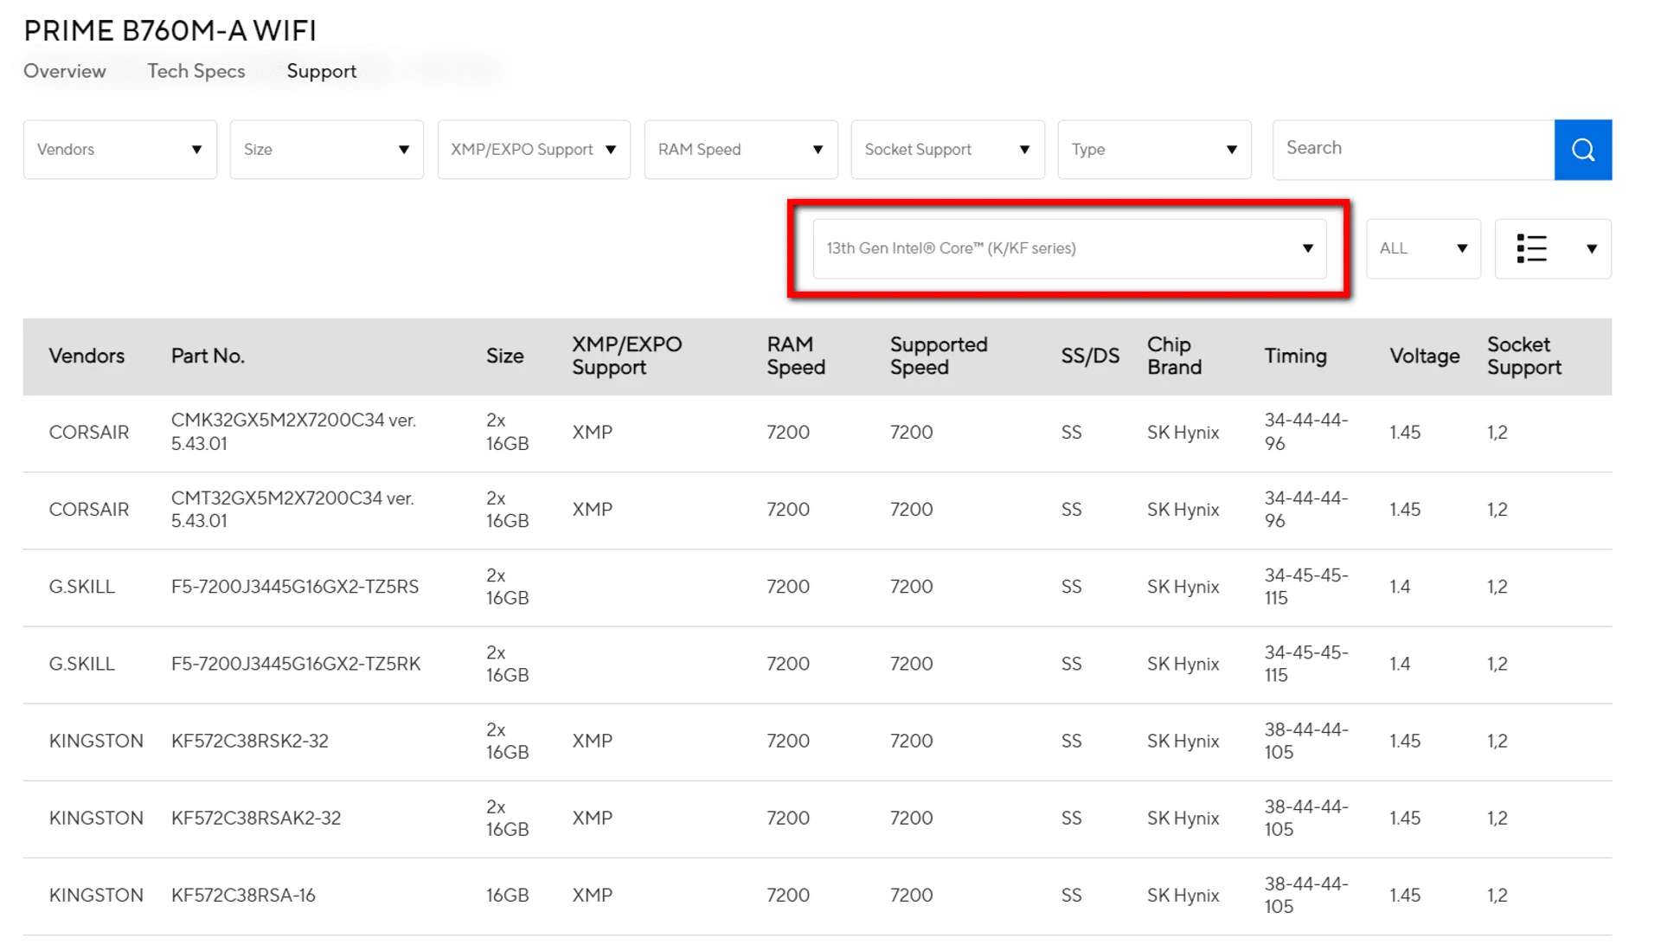The height and width of the screenshot is (951, 1661).
Task: Click the SS/DS column header
Action: [x=1090, y=356]
